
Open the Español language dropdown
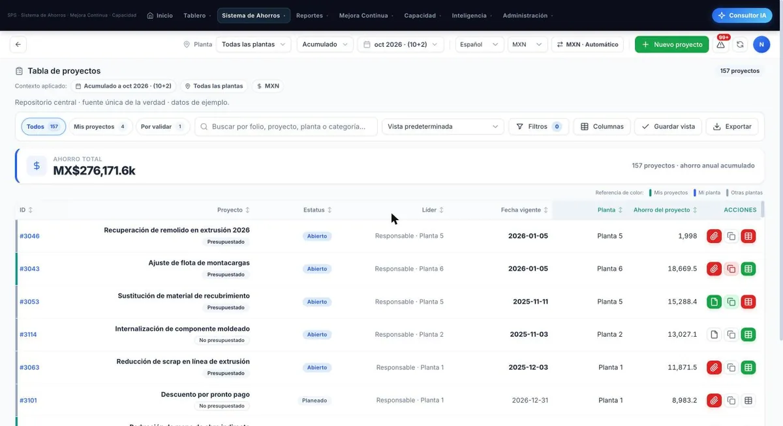coord(480,44)
